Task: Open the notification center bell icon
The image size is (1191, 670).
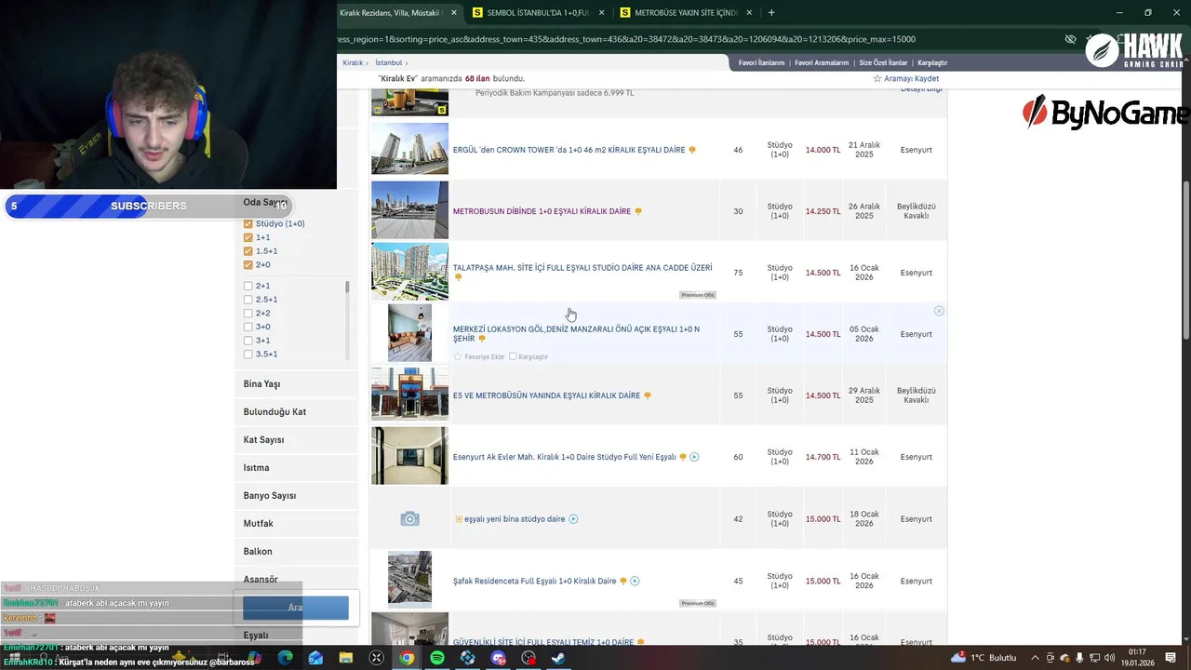Action: [x=1171, y=658]
